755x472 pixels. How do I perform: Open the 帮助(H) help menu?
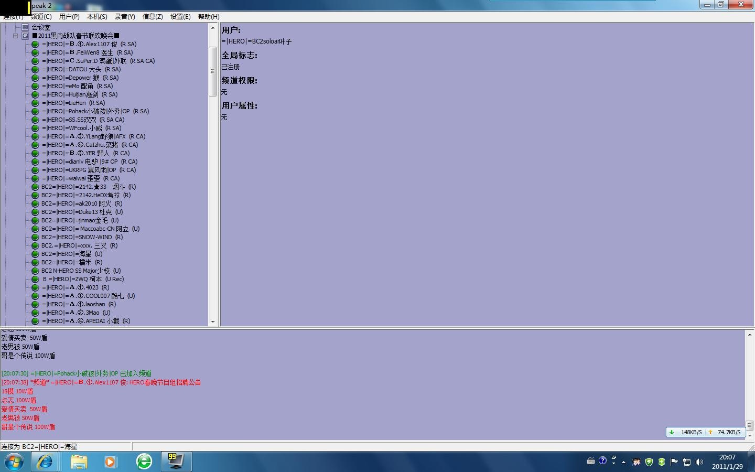click(x=209, y=17)
